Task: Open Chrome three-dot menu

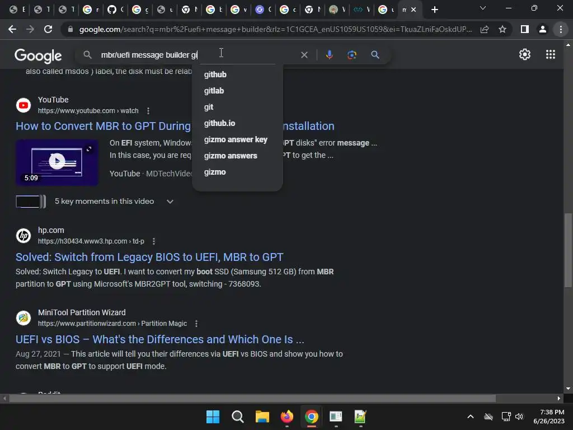Action: click(x=561, y=29)
